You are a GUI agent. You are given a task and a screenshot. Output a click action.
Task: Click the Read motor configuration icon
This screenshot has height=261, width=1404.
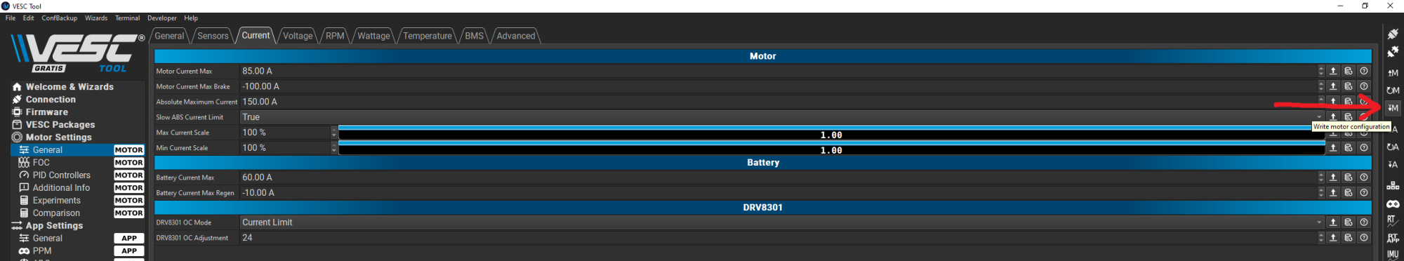[1393, 73]
